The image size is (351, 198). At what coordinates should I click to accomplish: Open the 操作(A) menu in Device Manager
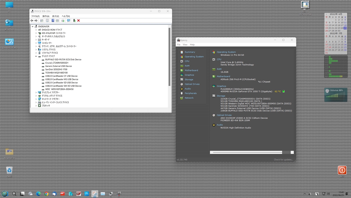tap(46, 16)
